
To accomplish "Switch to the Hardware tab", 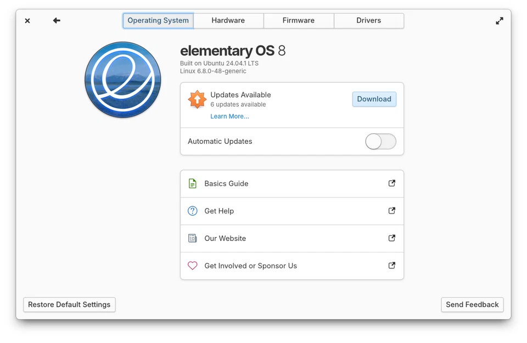I will 228,20.
